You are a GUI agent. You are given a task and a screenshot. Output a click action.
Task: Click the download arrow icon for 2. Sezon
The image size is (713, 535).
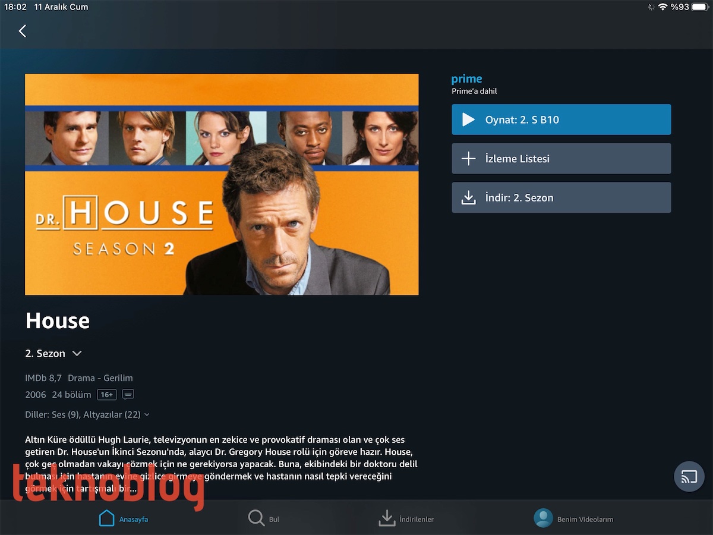tap(469, 197)
